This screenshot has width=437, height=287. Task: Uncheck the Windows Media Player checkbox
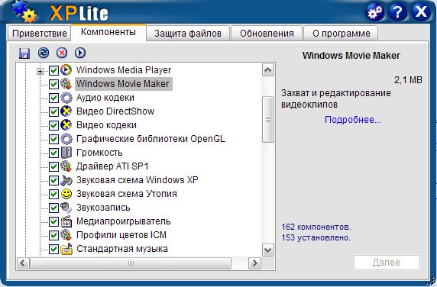pyautogui.click(x=53, y=70)
